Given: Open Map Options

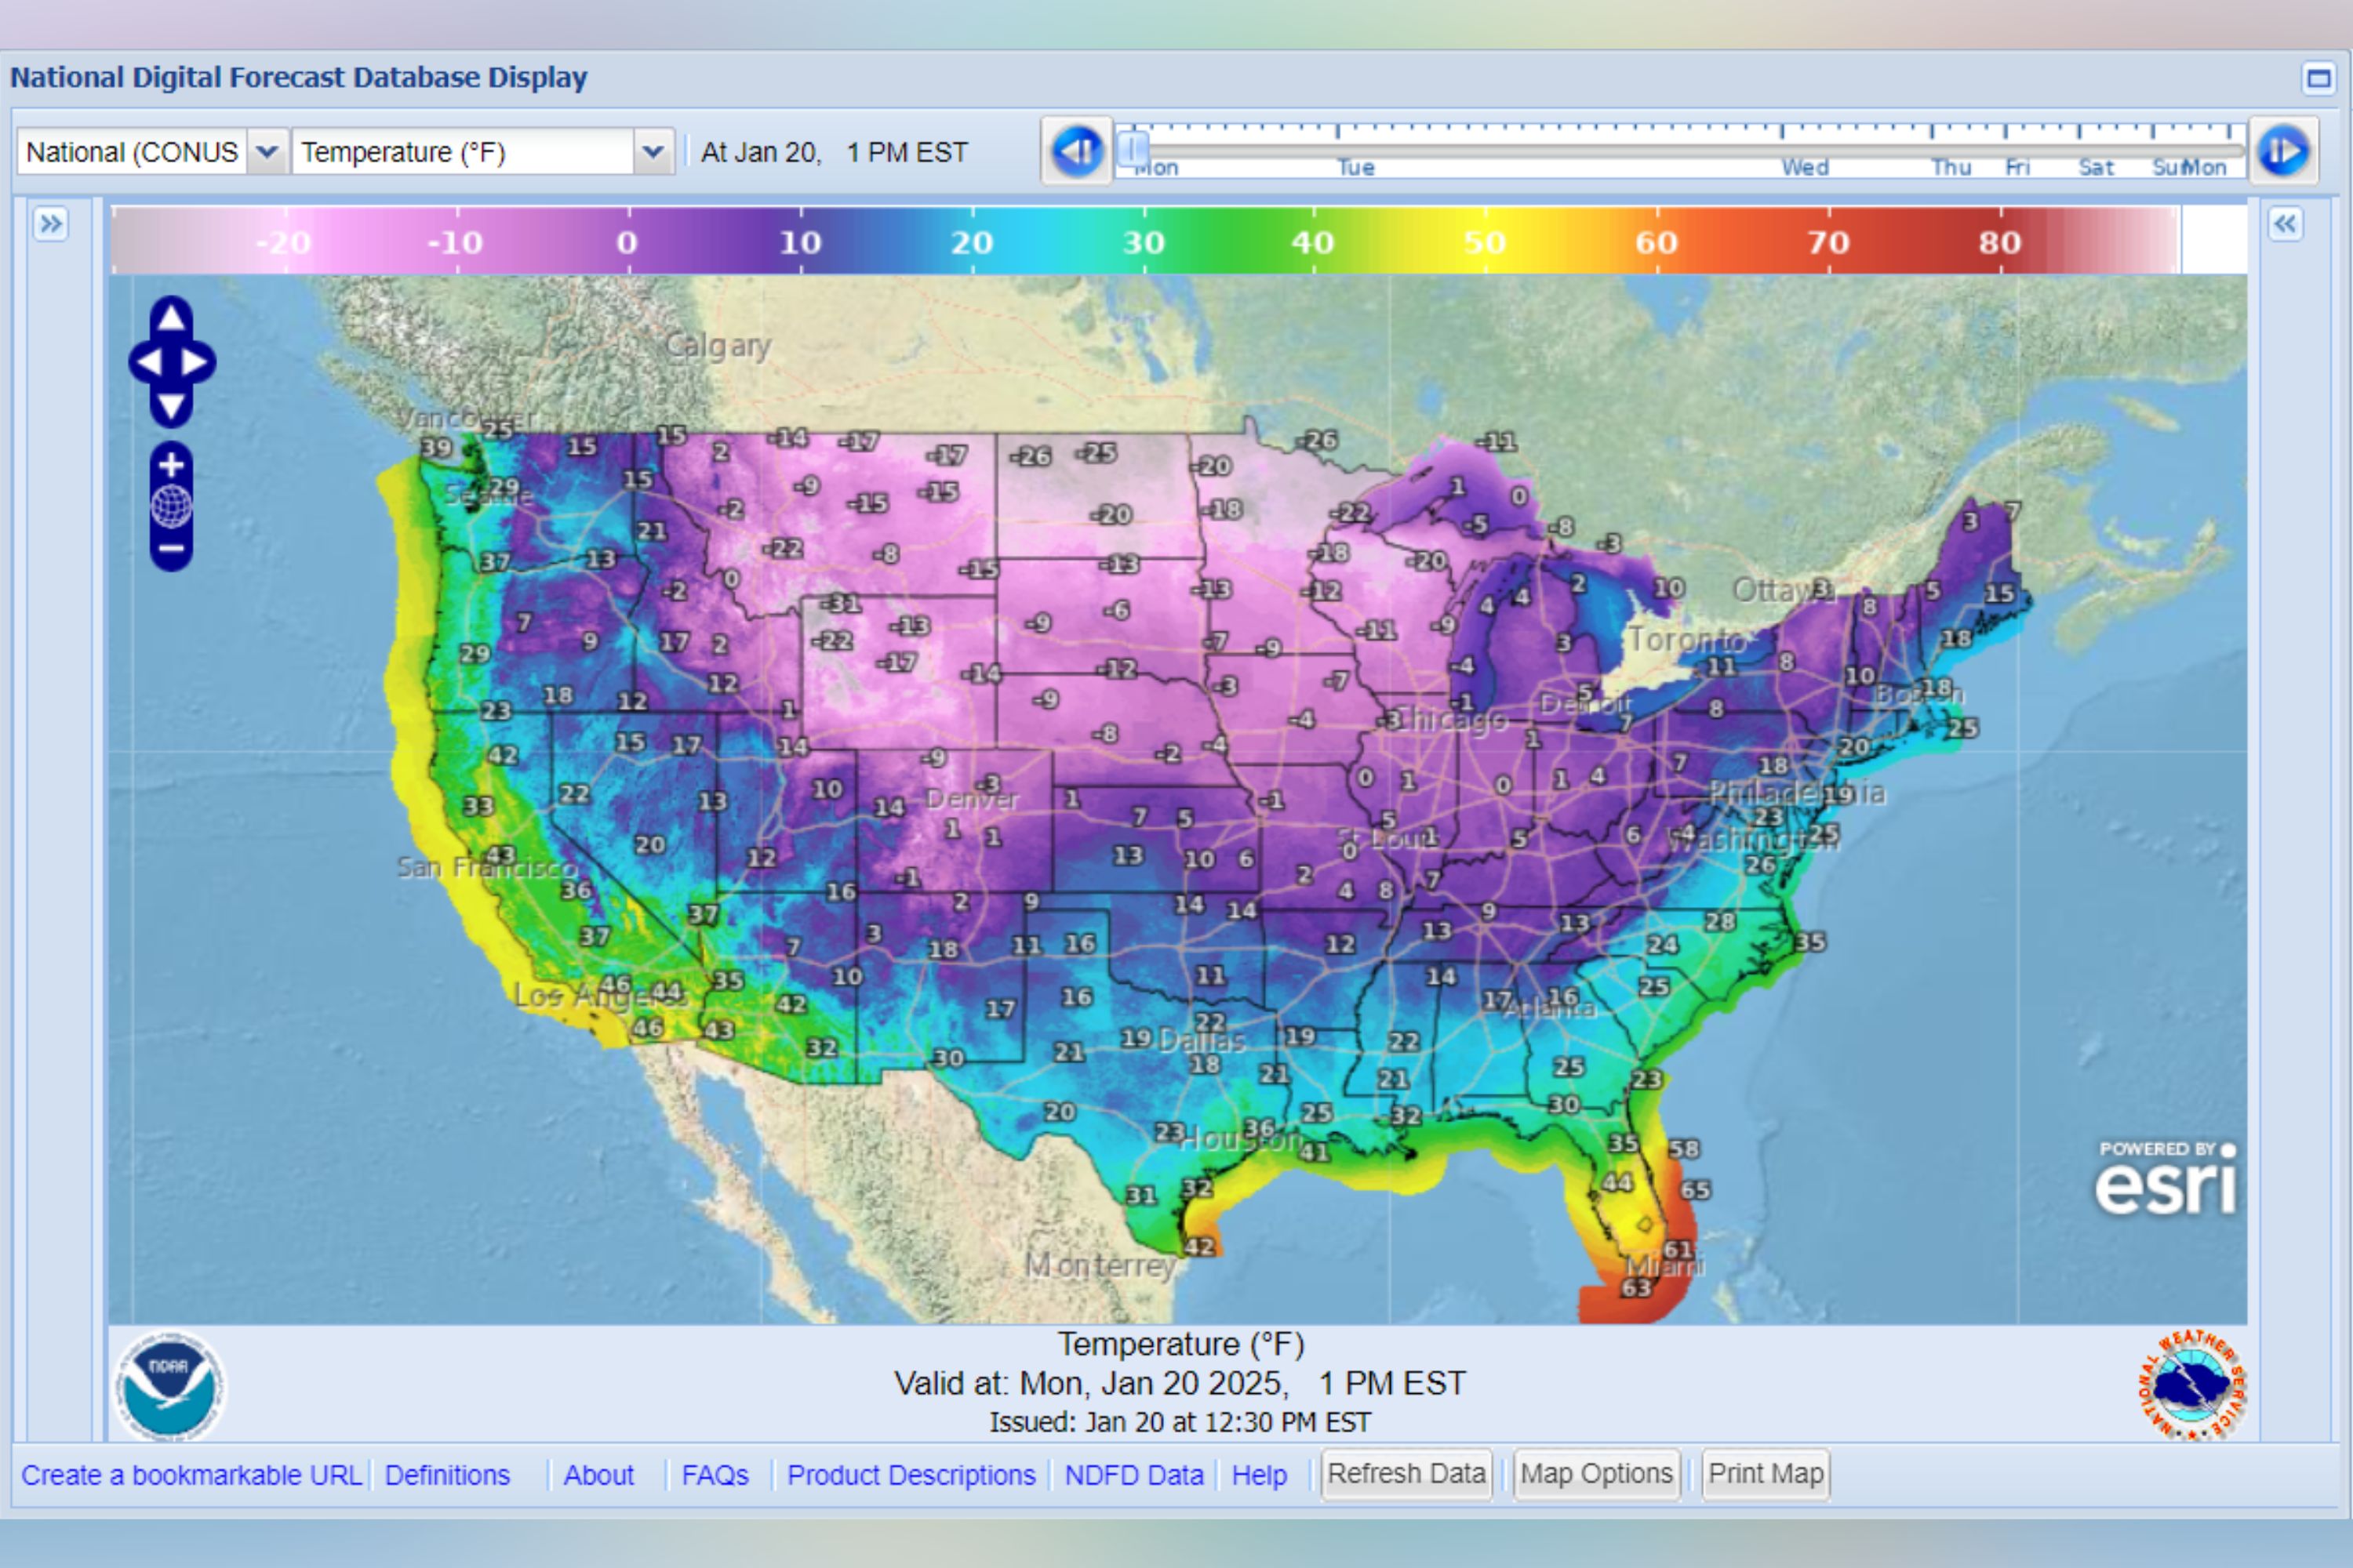Looking at the screenshot, I should tap(1597, 1474).
